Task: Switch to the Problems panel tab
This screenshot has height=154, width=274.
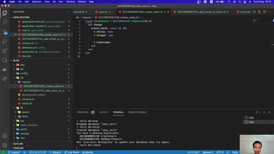Action: pyautogui.click(x=86, y=112)
